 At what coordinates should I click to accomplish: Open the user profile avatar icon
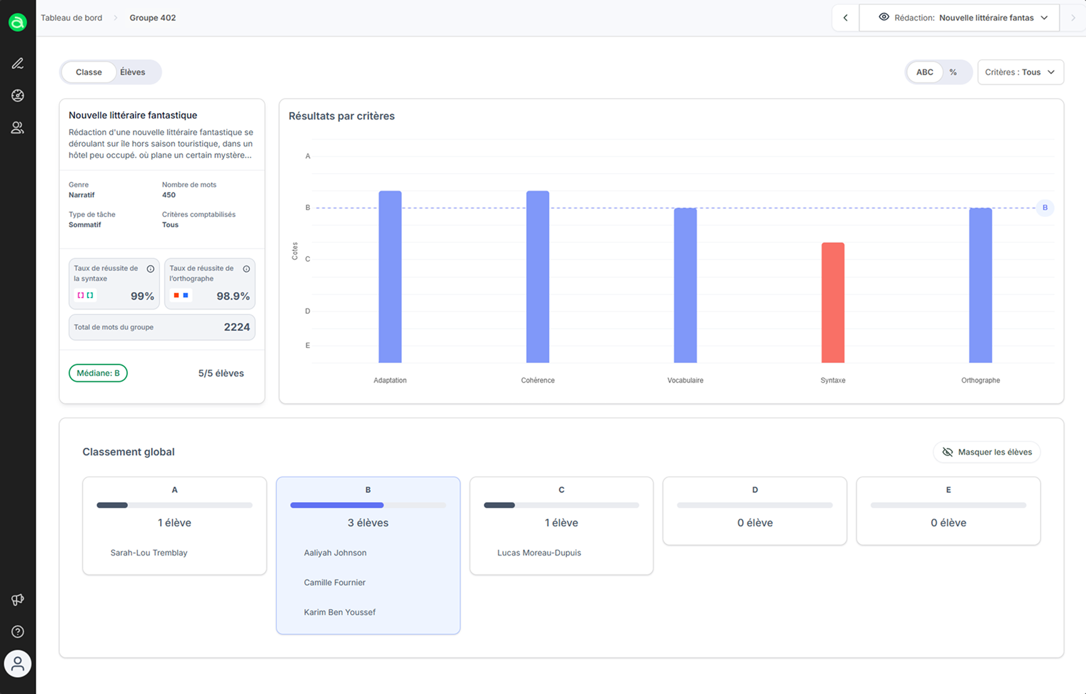18,664
